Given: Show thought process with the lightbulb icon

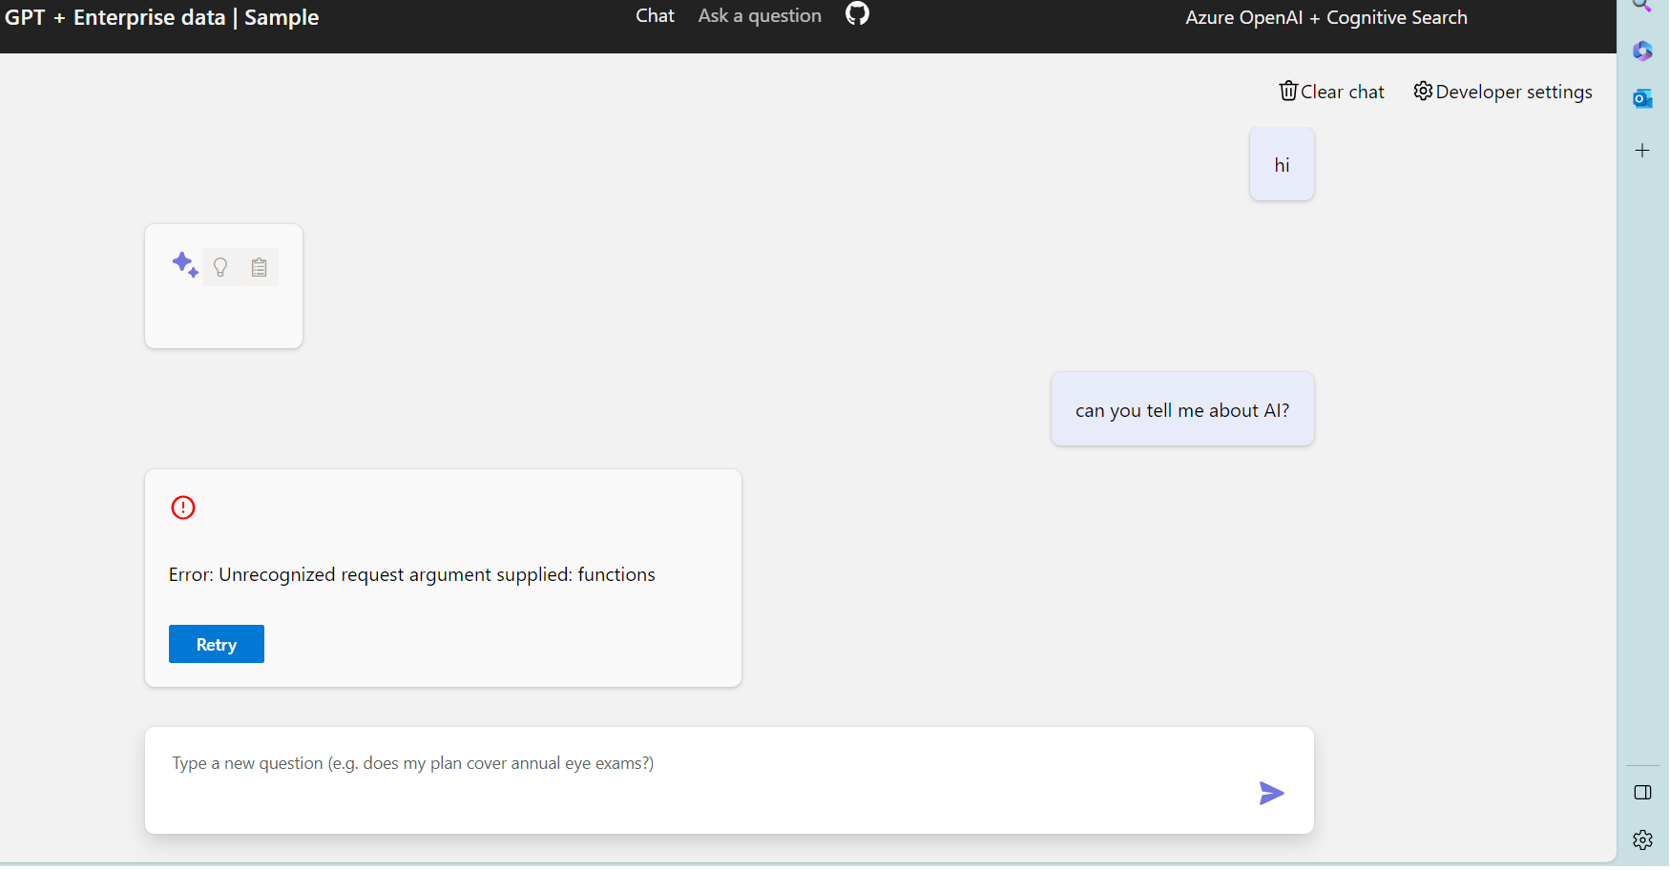Looking at the screenshot, I should point(220,266).
